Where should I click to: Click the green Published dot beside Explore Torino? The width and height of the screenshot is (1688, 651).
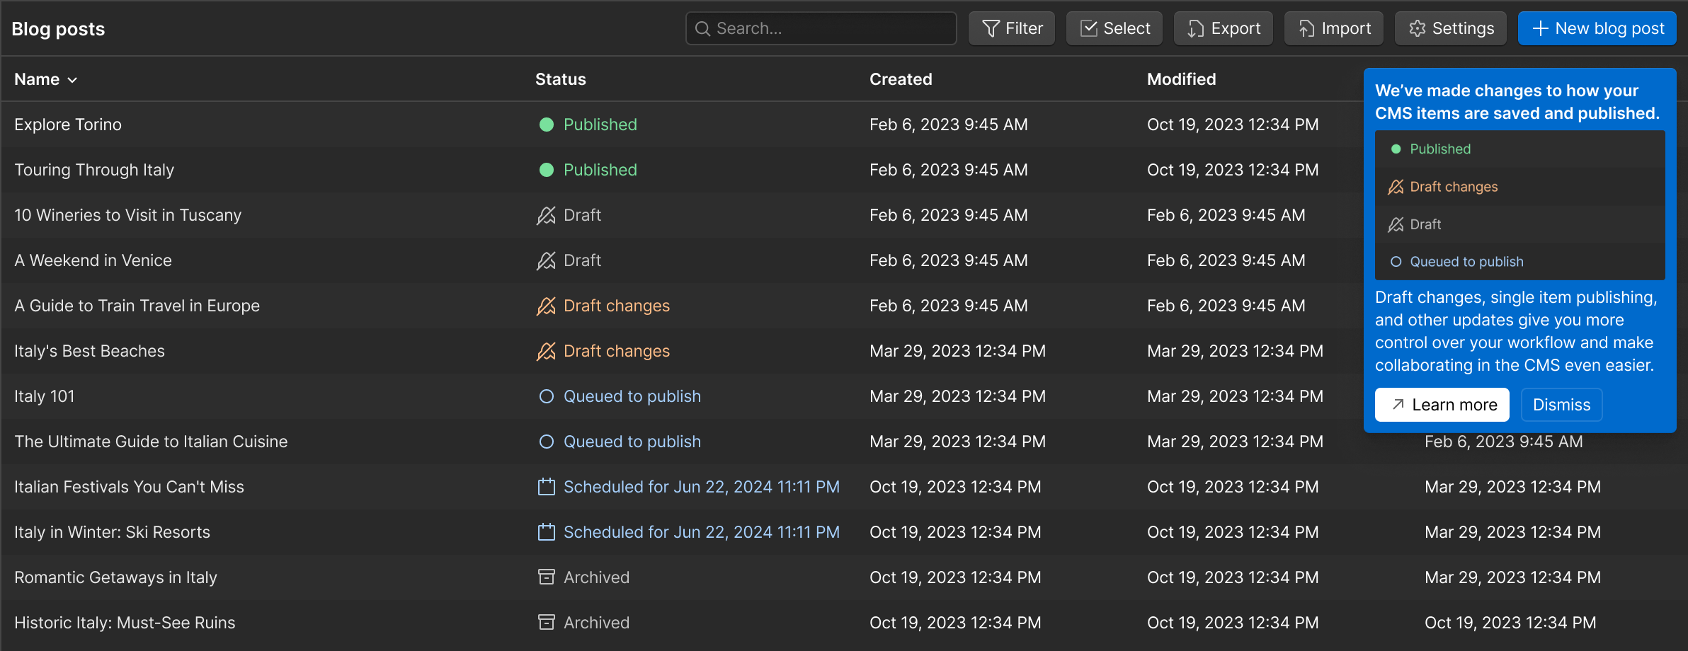pyautogui.click(x=545, y=125)
